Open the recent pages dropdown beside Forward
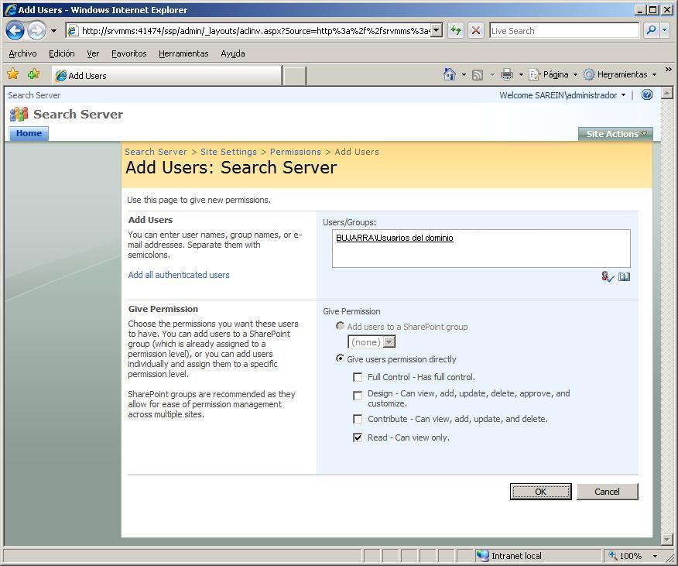 pos(53,31)
